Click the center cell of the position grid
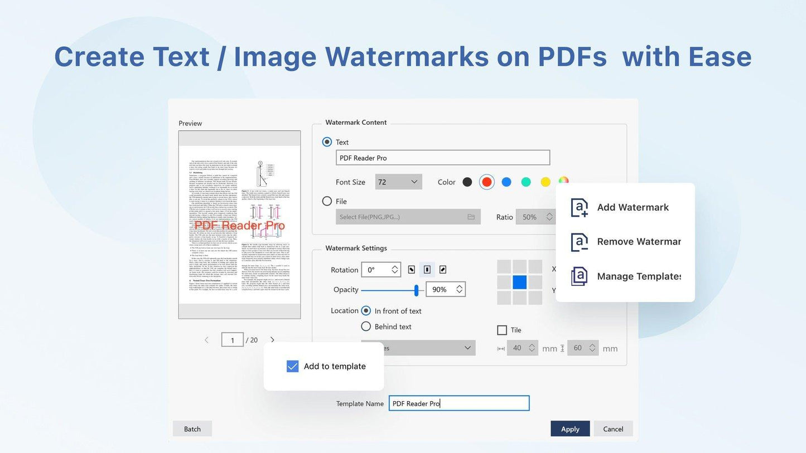This screenshot has width=806, height=453. click(519, 282)
